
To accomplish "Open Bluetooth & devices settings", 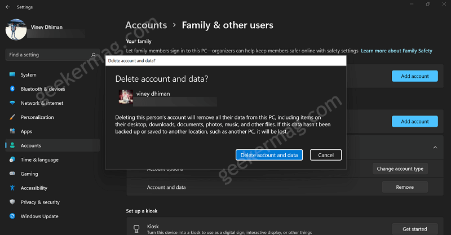I will point(52,88).
